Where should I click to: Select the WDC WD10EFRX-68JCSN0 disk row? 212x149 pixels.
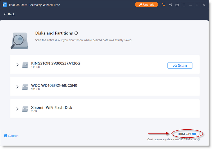105,87
